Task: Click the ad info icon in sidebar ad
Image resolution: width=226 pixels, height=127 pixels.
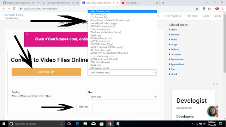Action: (x=214, y=84)
